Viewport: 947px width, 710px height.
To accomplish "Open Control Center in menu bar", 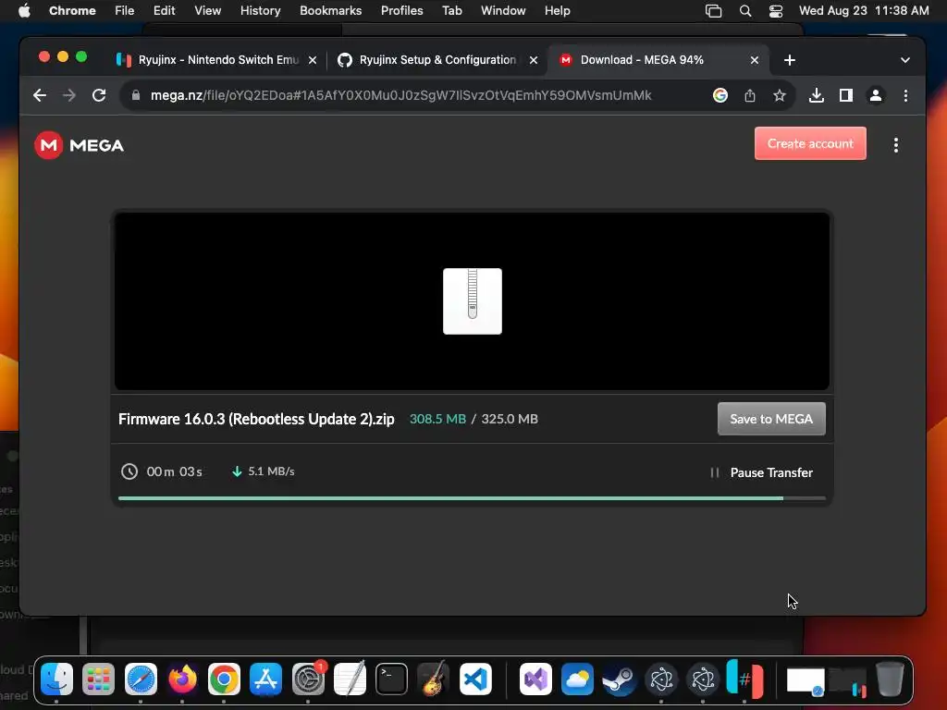I will (x=776, y=11).
